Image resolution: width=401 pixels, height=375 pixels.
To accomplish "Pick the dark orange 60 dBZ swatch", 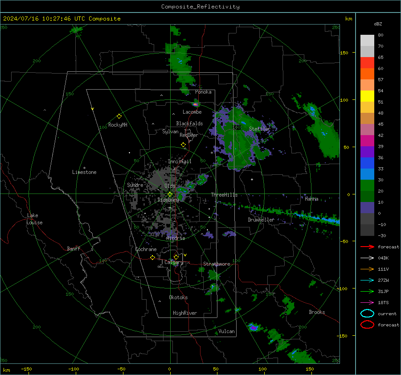I will [x=367, y=74].
